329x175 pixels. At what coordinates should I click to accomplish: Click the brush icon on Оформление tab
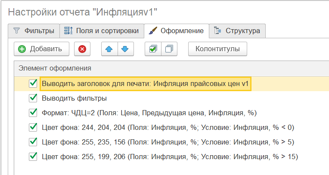click(153, 31)
